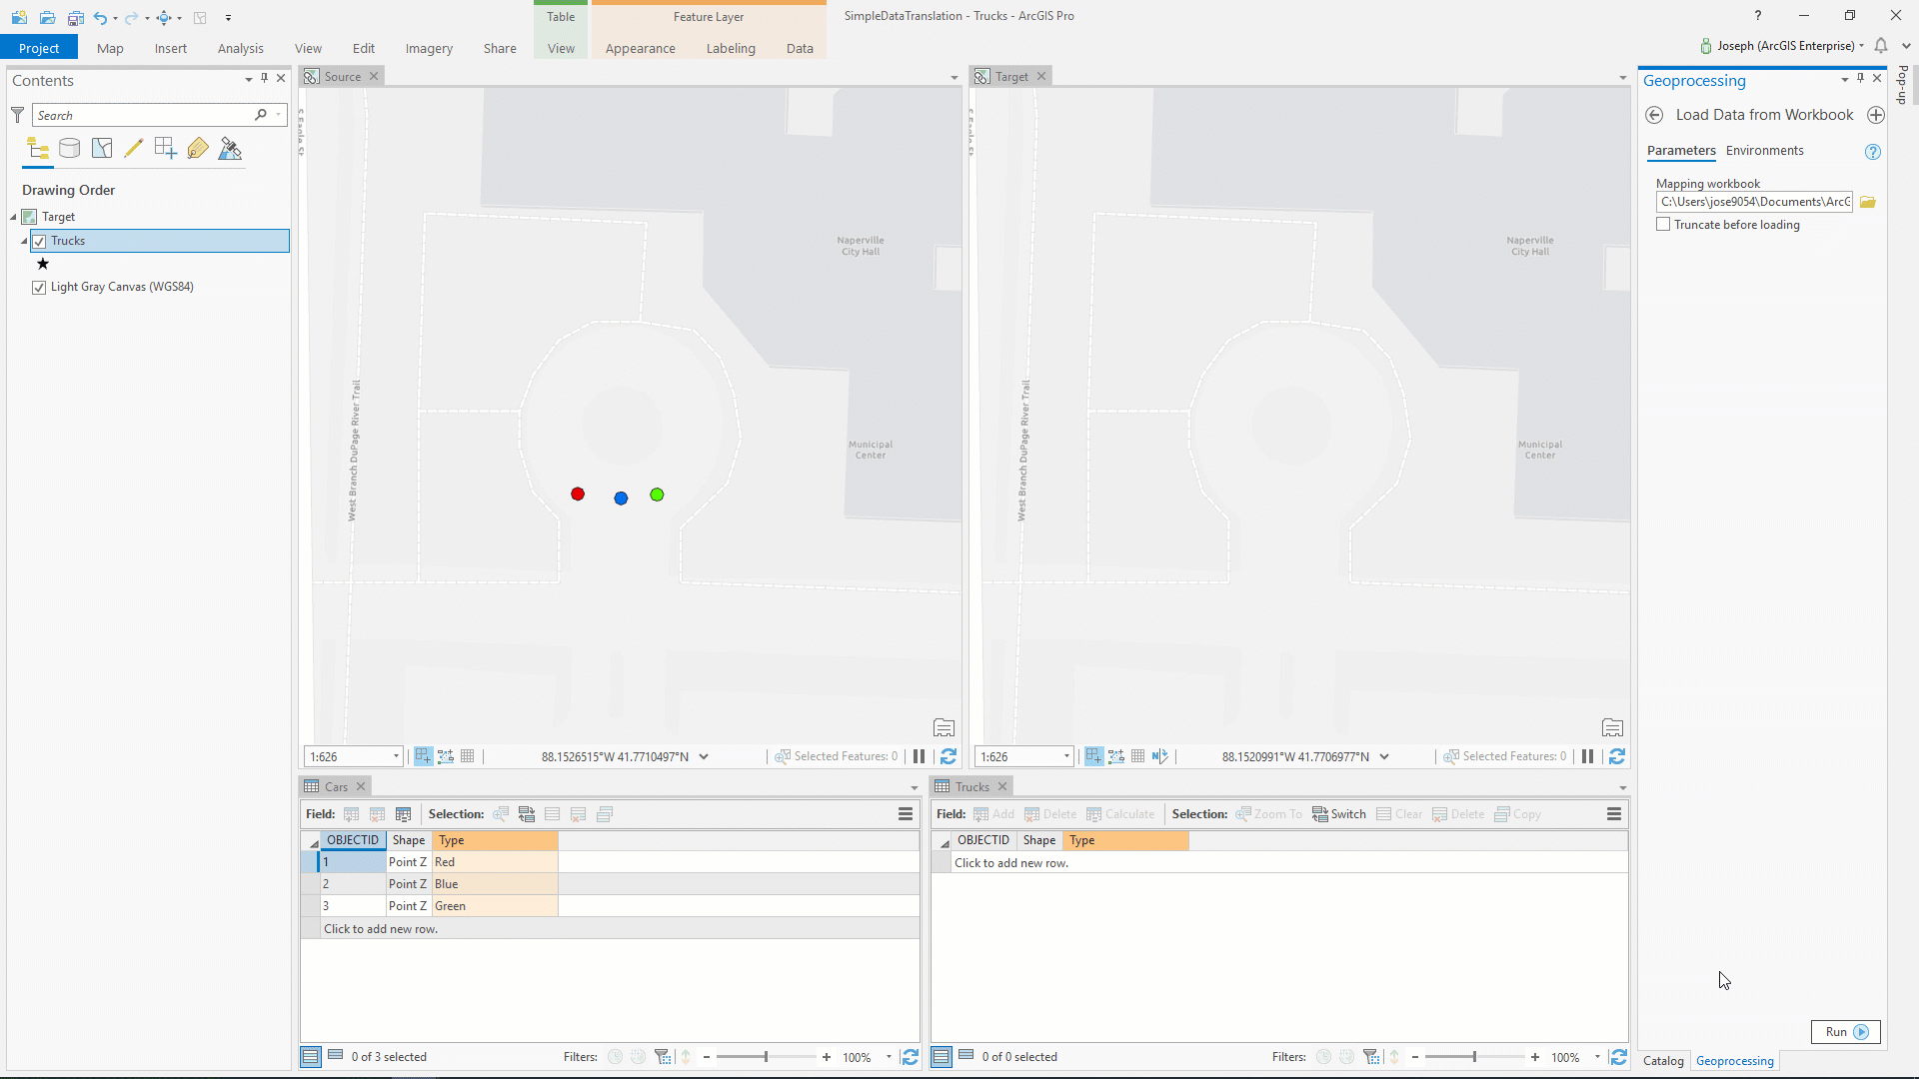Open the Target map catalog icon
1919x1079 pixels.
click(x=1612, y=727)
